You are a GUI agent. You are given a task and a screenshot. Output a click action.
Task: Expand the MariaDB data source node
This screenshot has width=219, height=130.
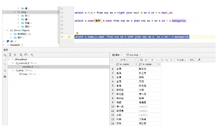[4, 45]
